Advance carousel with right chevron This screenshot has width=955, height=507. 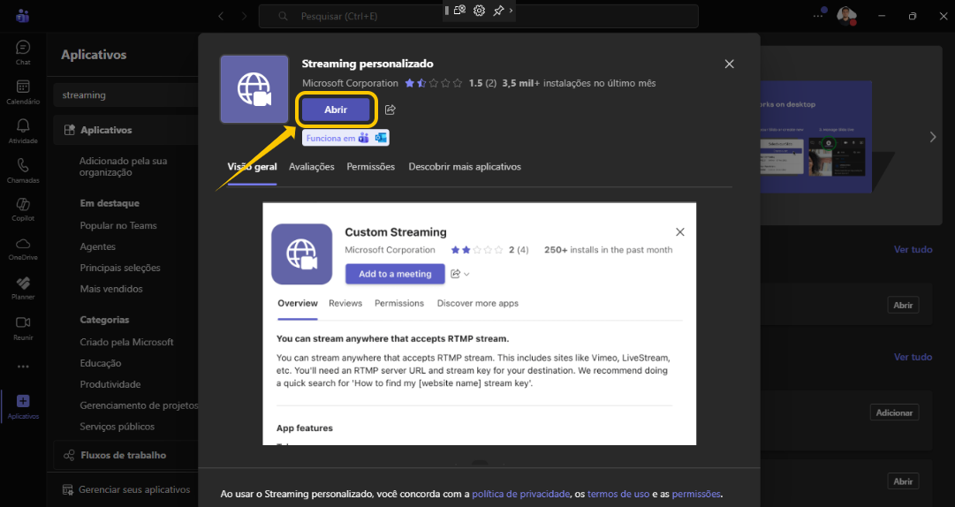(932, 137)
